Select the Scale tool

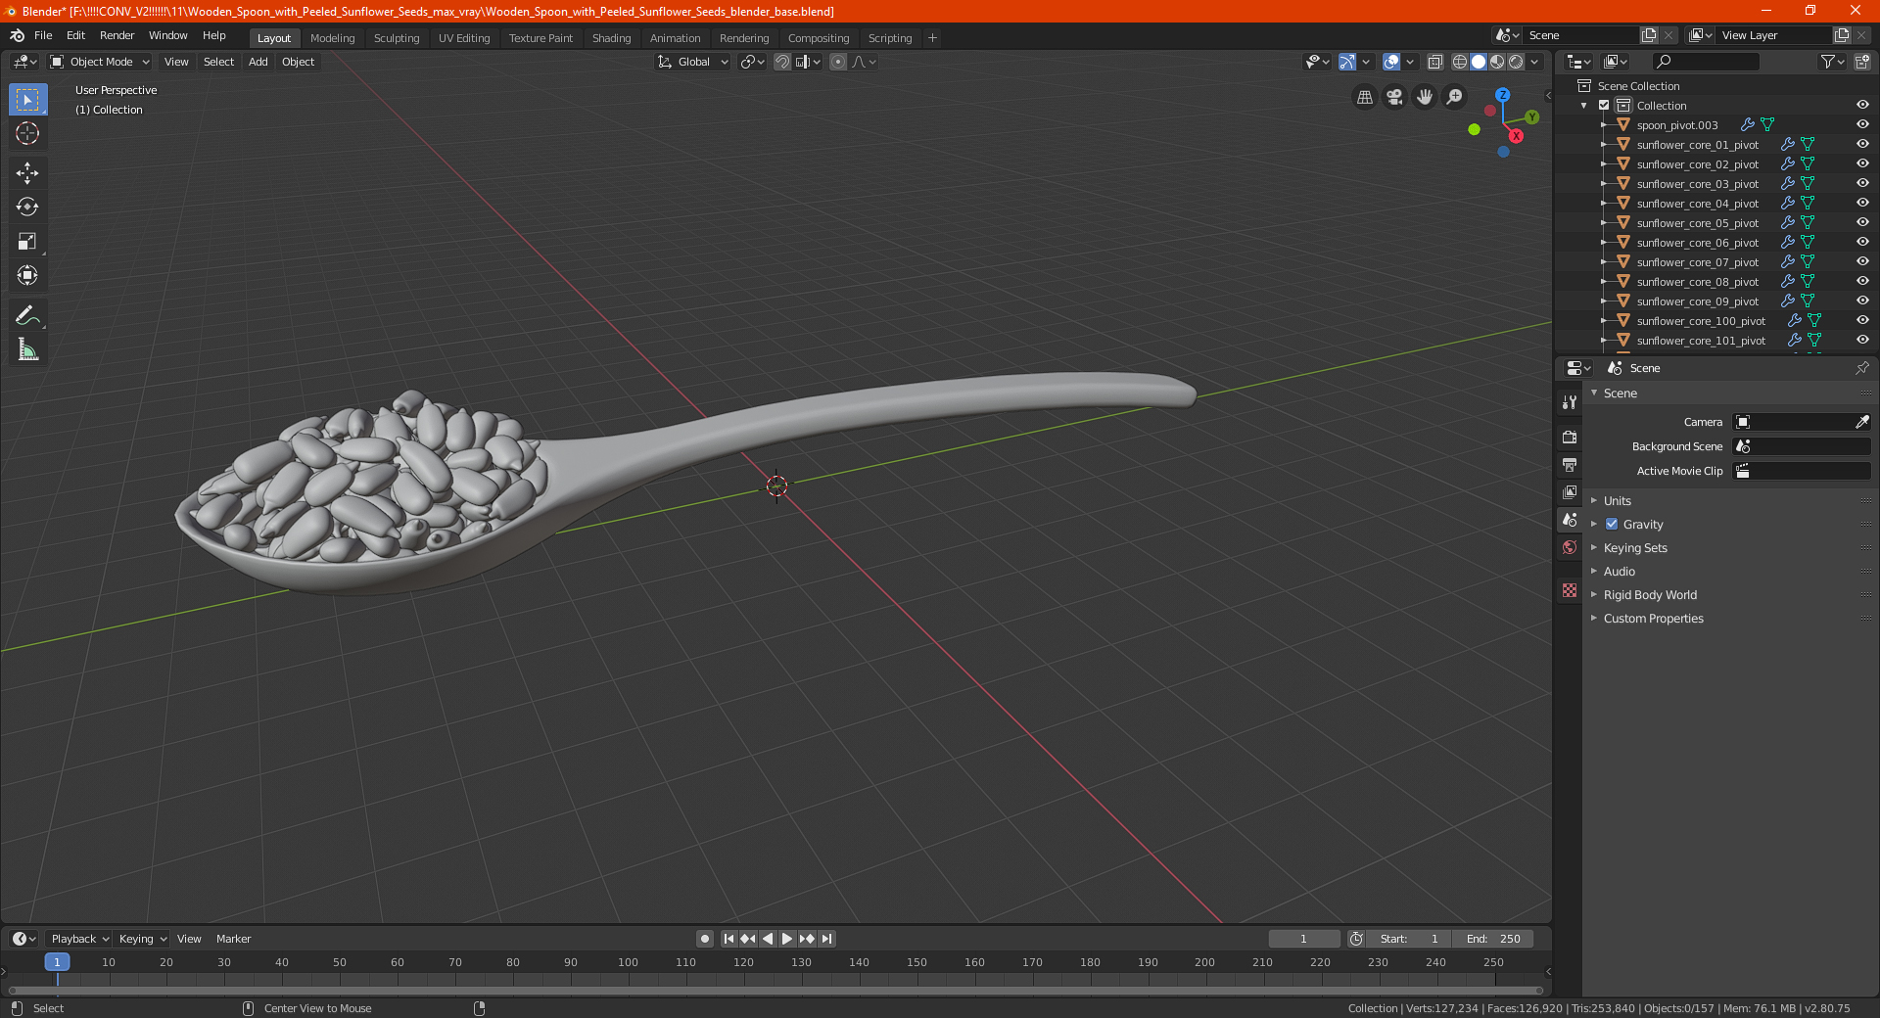tap(27, 242)
